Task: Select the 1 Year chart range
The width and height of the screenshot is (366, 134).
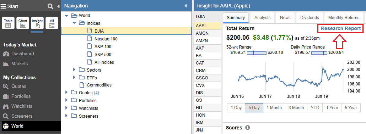Action: click(x=332, y=108)
